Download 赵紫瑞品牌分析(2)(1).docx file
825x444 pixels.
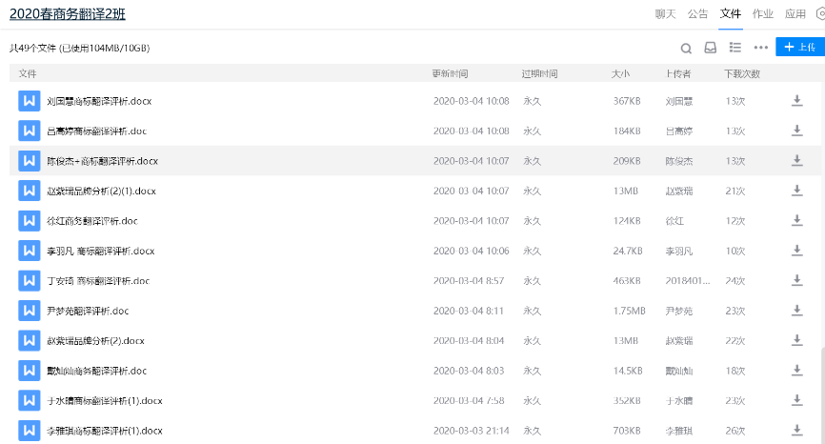[x=797, y=191]
